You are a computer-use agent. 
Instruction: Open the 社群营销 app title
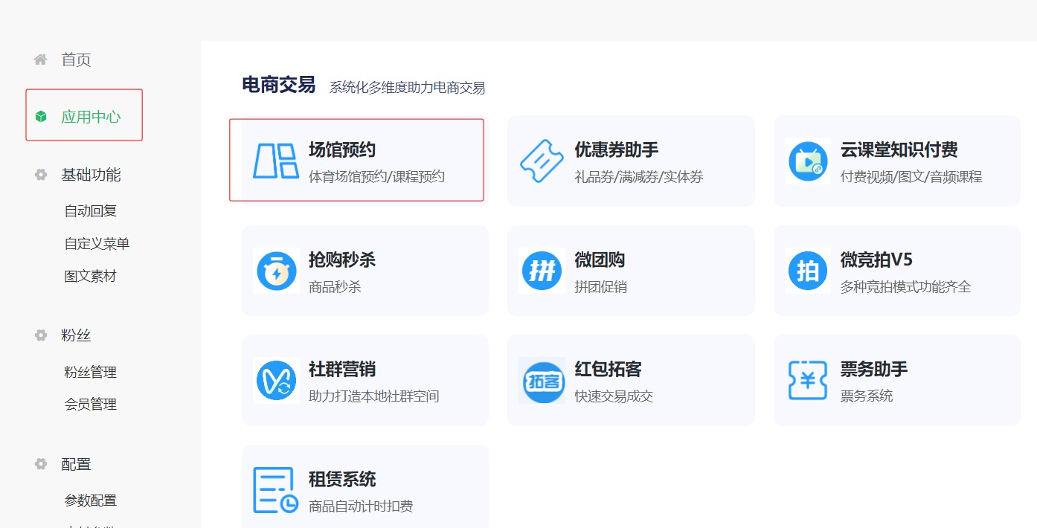[342, 369]
